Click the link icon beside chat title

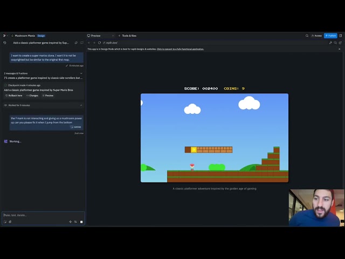click(76, 43)
